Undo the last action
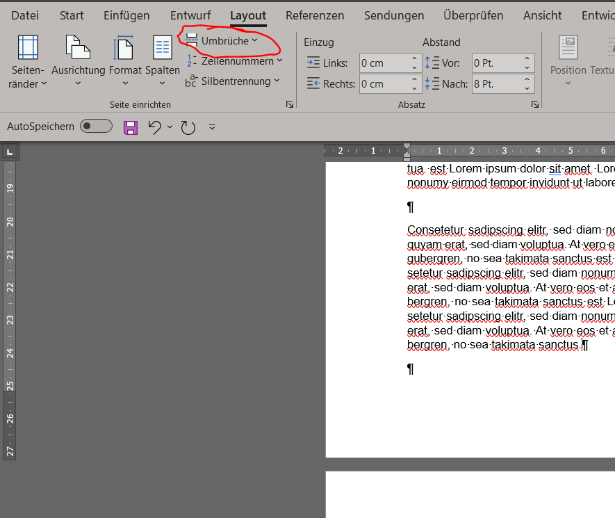This screenshot has width=615, height=518. [x=154, y=127]
